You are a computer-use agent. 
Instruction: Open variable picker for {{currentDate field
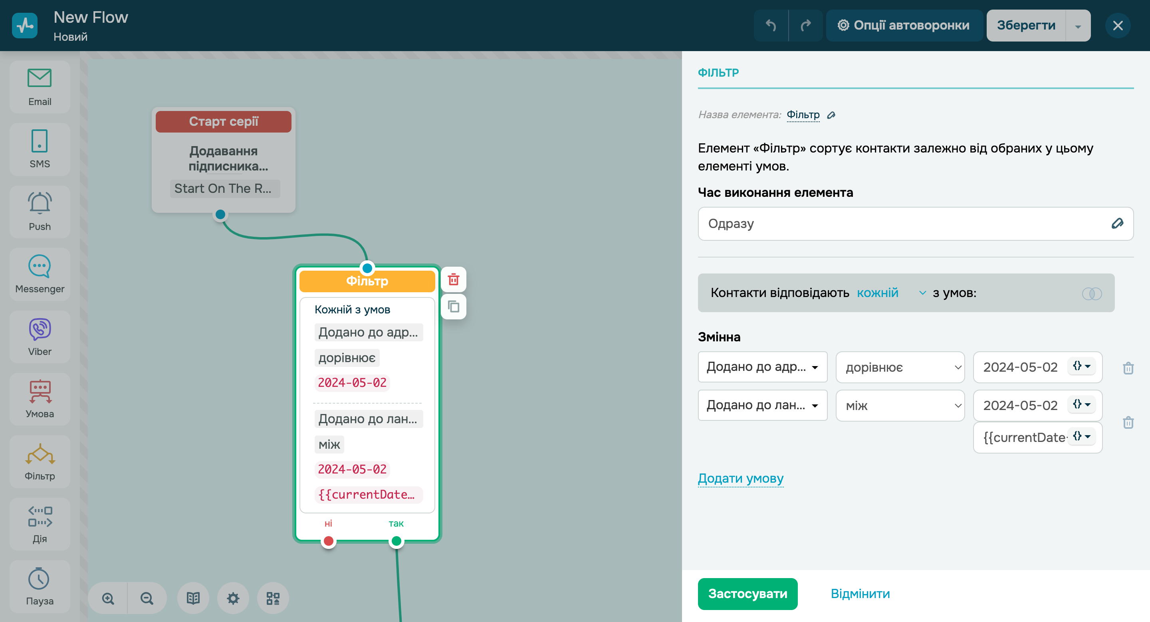pyautogui.click(x=1081, y=436)
